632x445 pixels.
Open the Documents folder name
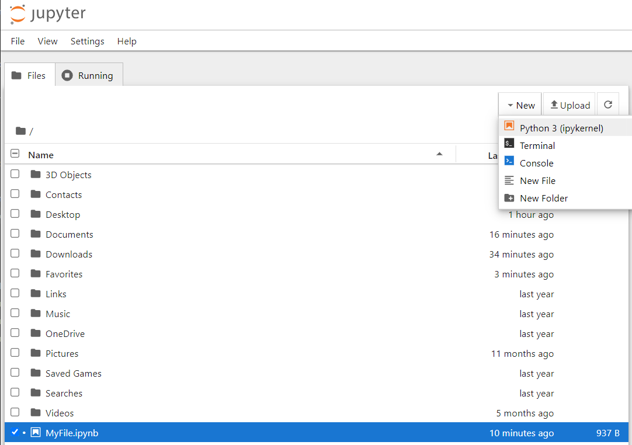tap(70, 234)
